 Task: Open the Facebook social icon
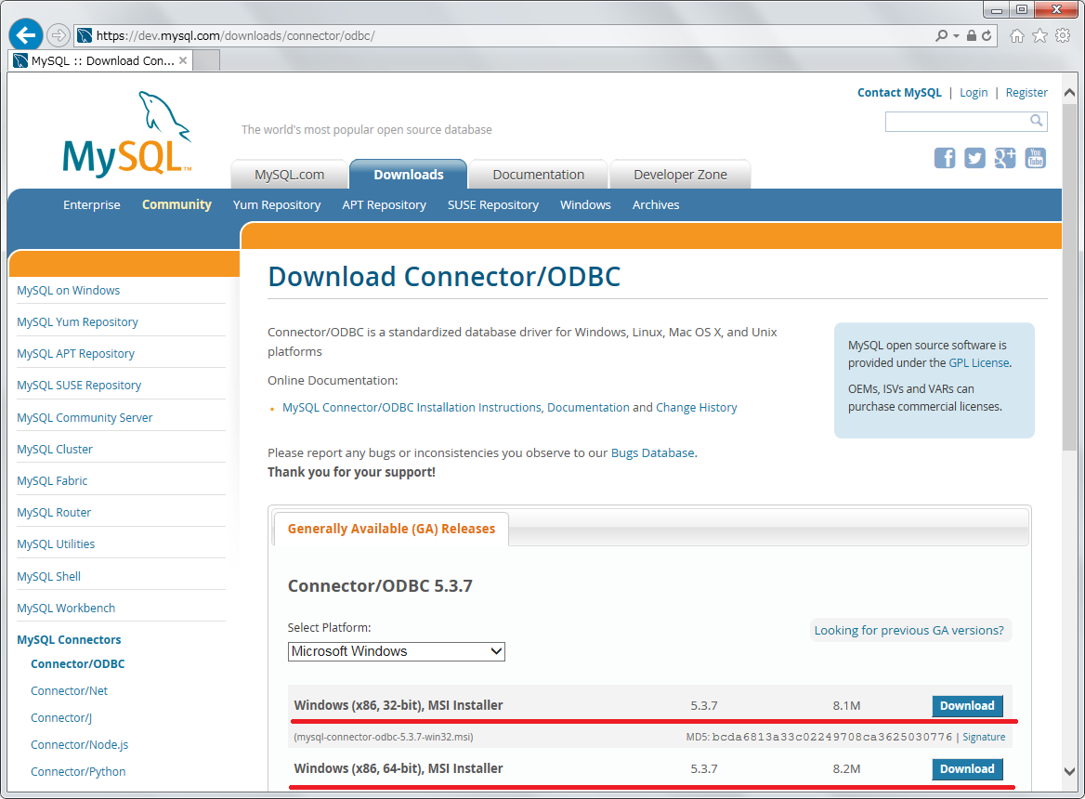(945, 158)
